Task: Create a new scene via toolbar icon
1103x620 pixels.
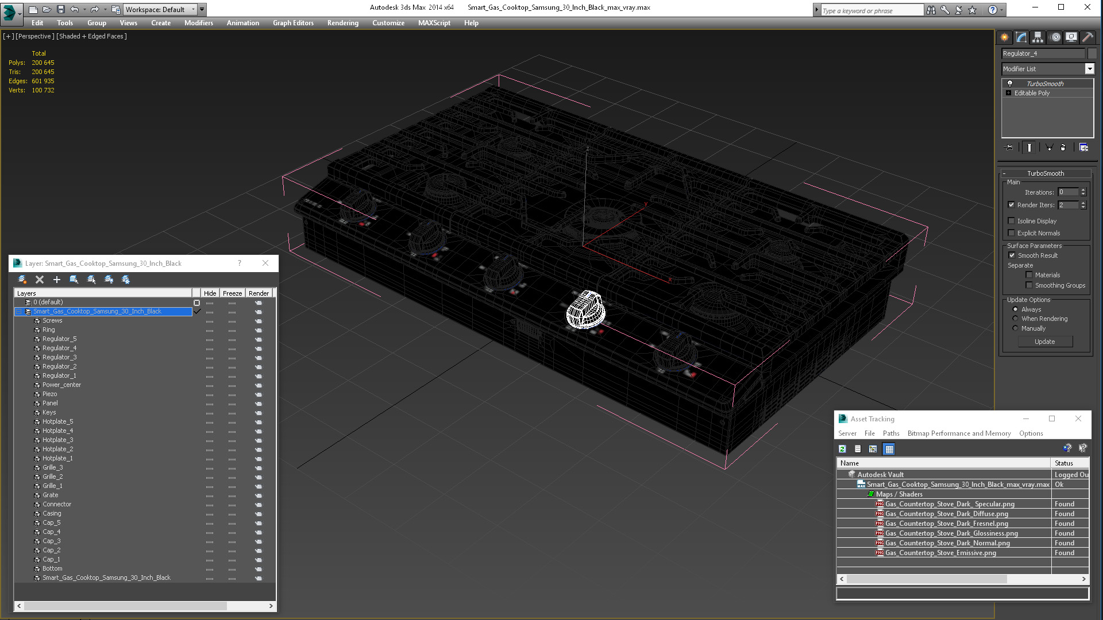Action: pos(33,9)
